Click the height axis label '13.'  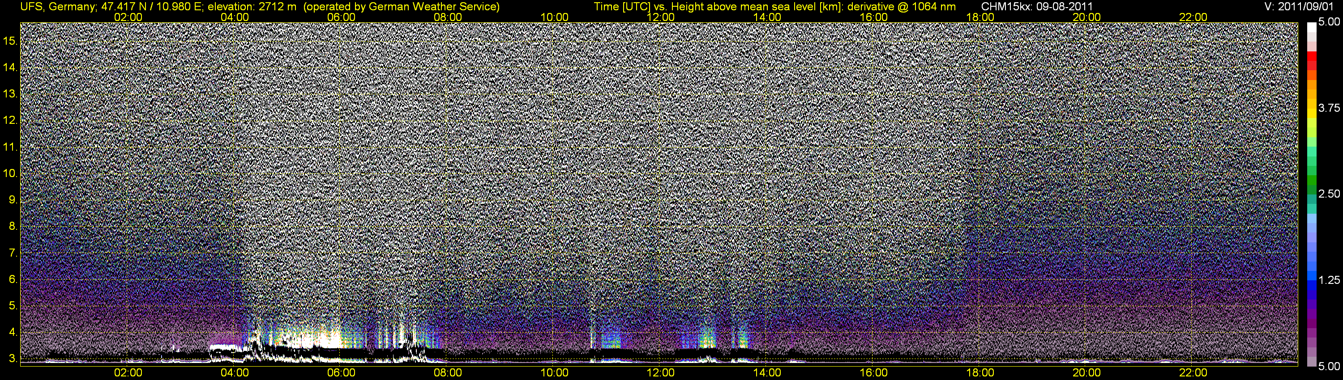(x=10, y=94)
